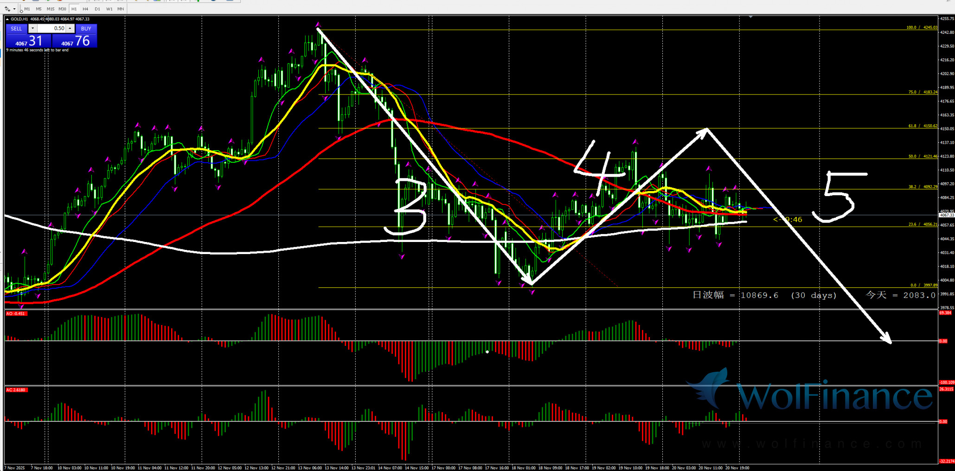
Task: Click the line studies toolbar icon
Action: (7, 9)
